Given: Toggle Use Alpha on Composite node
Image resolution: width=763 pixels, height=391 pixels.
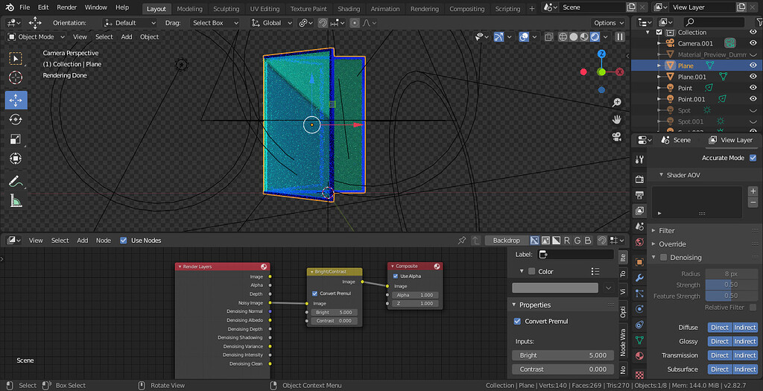Looking at the screenshot, I should tap(396, 276).
